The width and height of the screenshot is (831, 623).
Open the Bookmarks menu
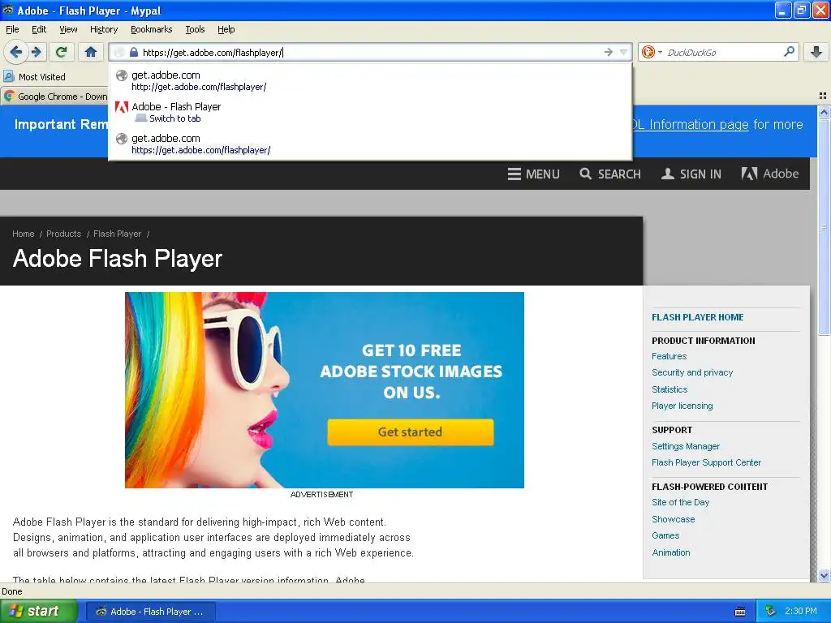[151, 29]
